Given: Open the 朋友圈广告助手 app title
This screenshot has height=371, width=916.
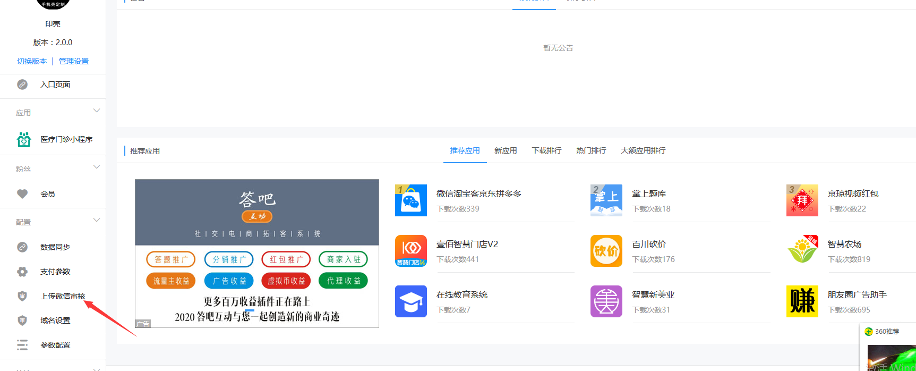Looking at the screenshot, I should click(857, 294).
